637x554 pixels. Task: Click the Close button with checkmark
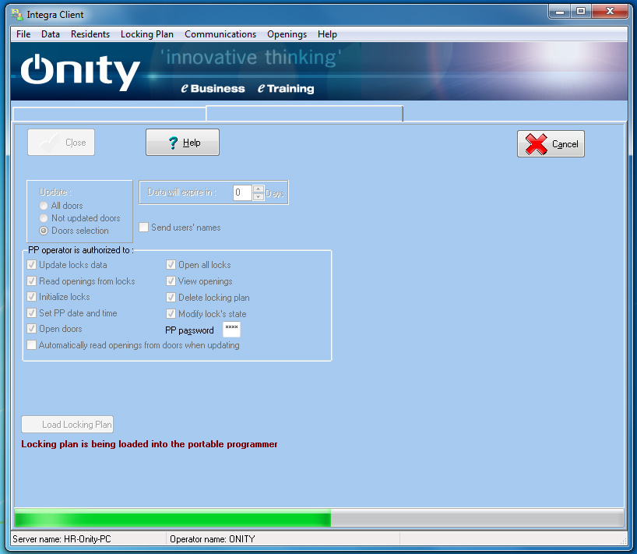(x=61, y=143)
